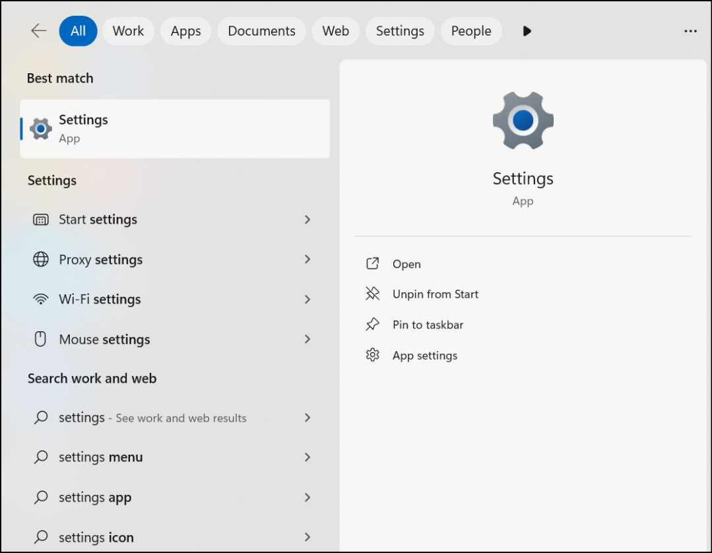Click the Pin to taskbar icon

pos(373,324)
